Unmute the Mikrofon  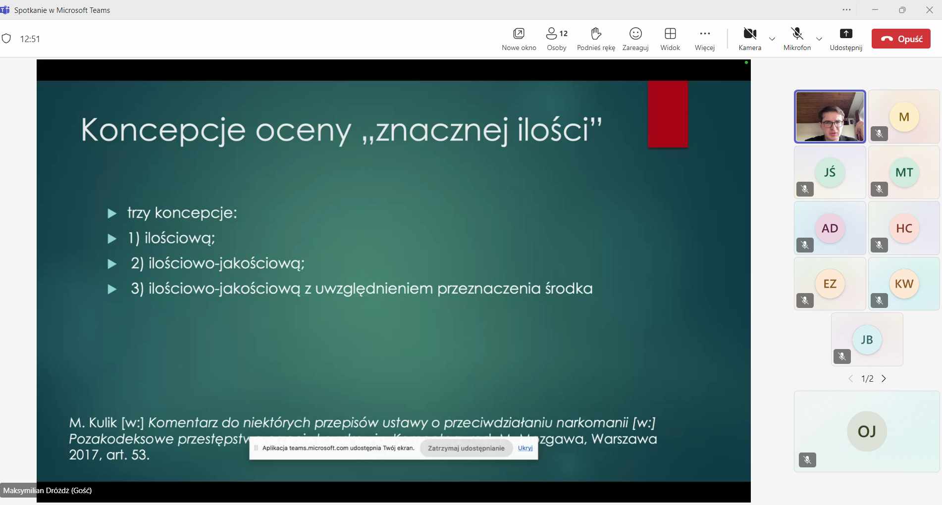click(x=797, y=39)
